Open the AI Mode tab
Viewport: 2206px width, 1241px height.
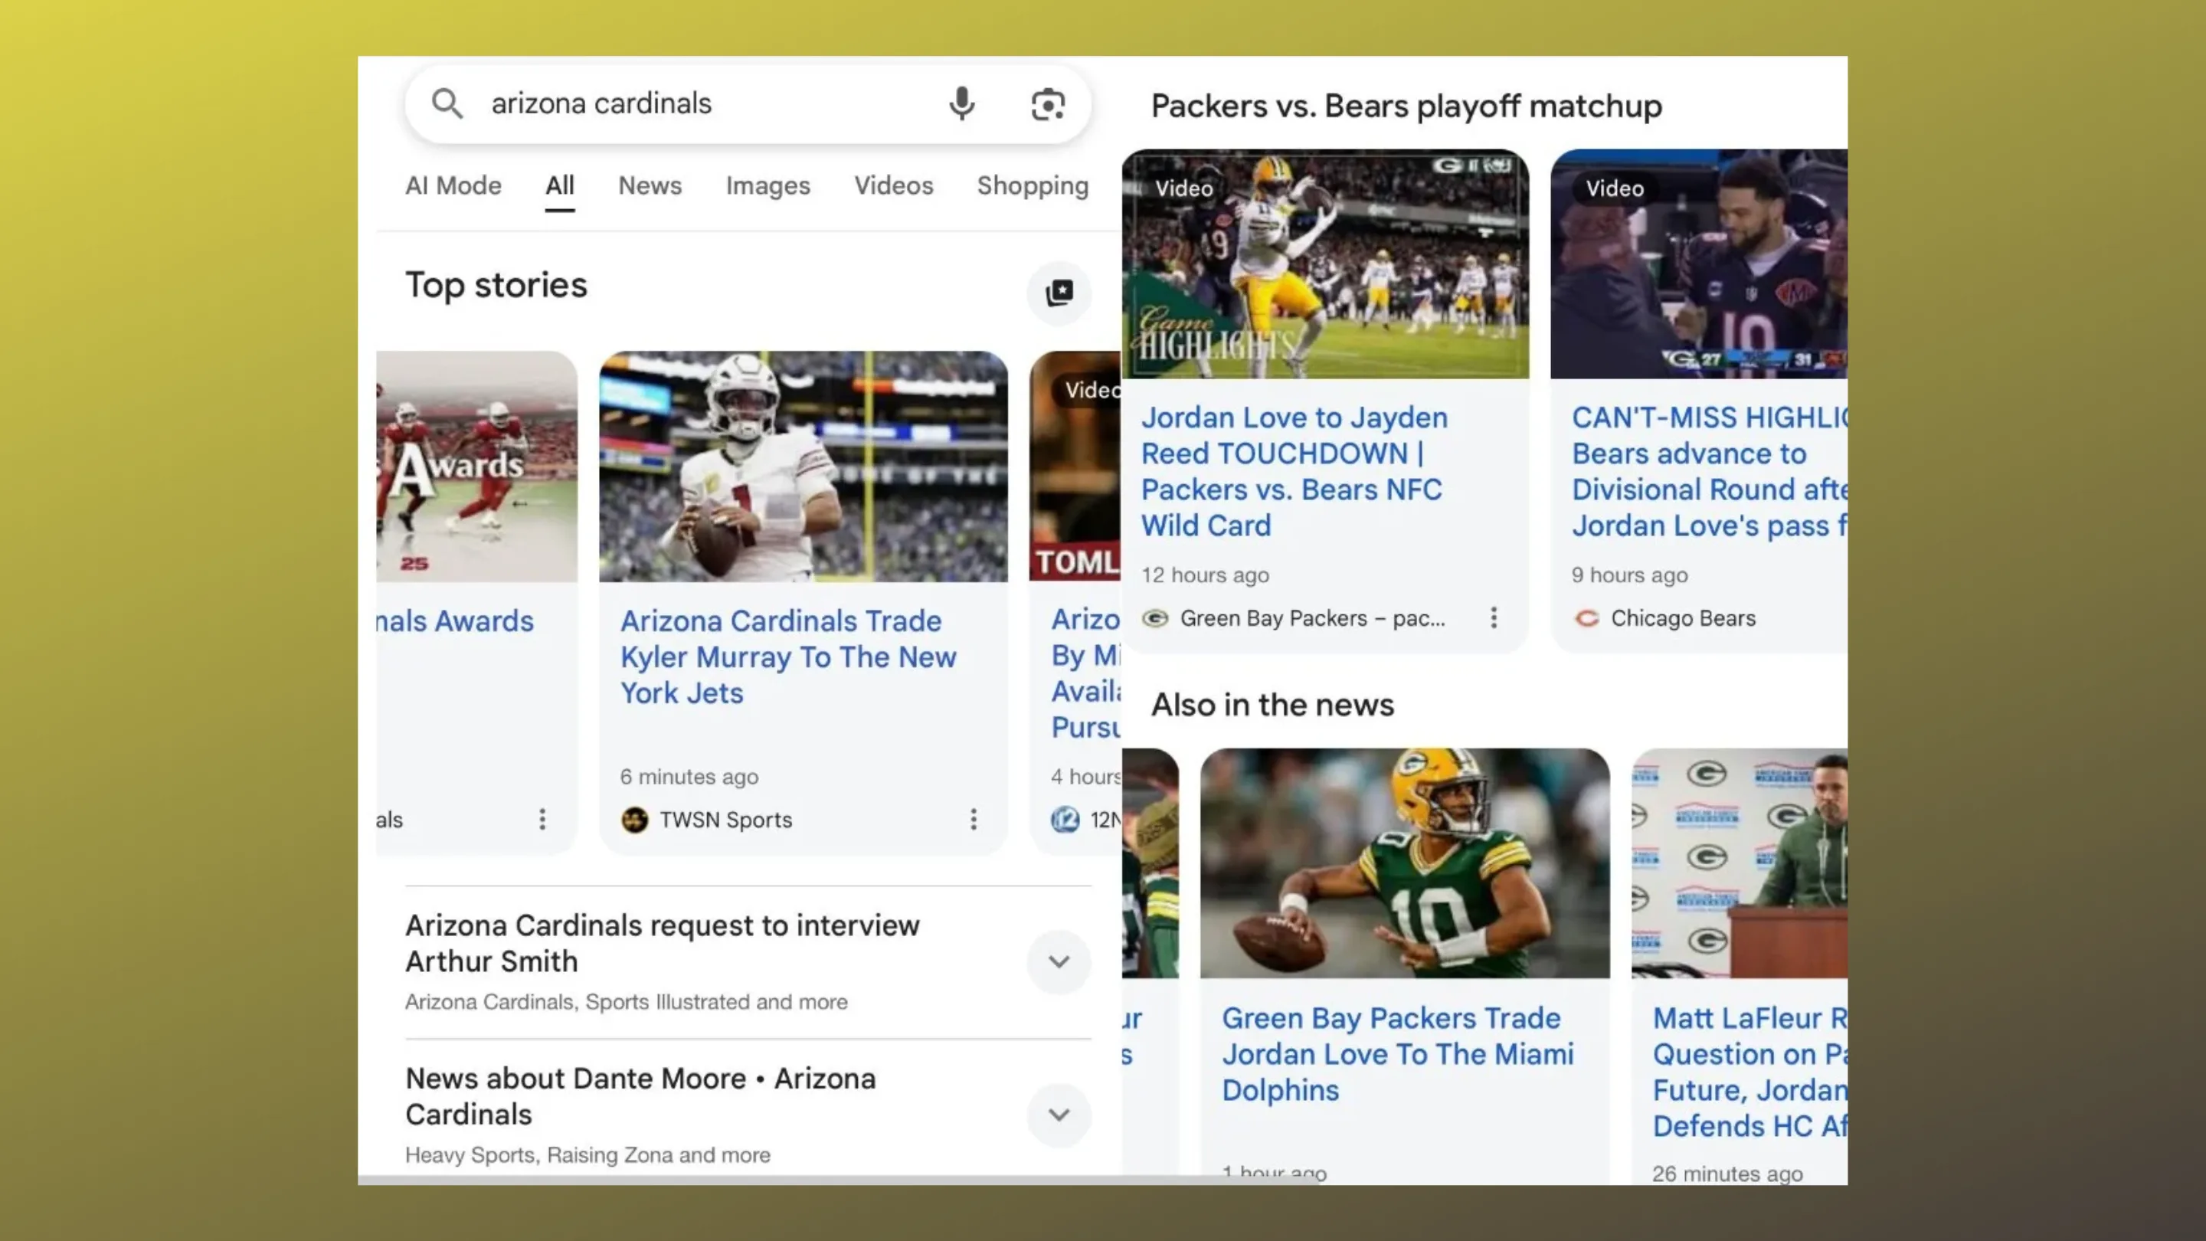453,186
